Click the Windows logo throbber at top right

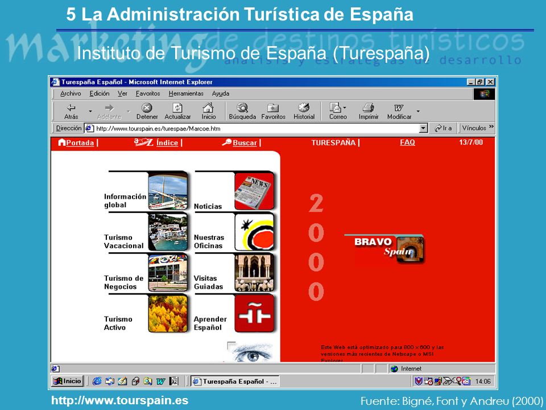[484, 94]
